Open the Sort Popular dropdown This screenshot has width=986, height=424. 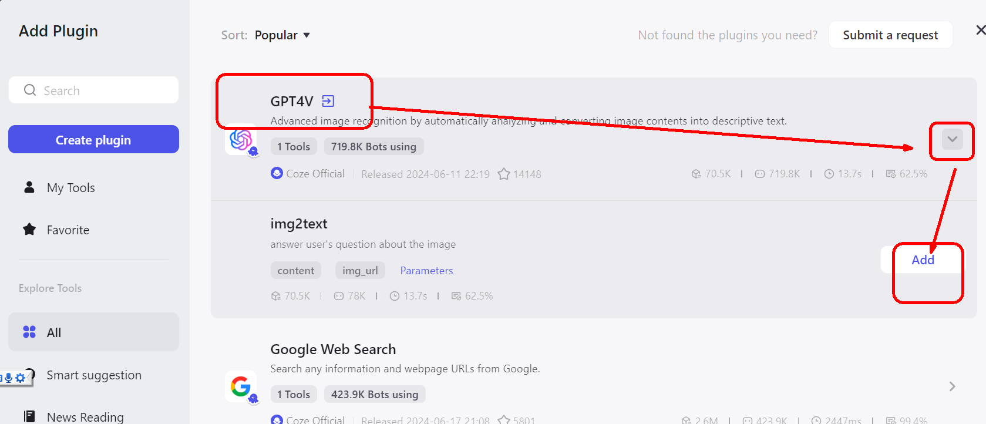(x=282, y=35)
